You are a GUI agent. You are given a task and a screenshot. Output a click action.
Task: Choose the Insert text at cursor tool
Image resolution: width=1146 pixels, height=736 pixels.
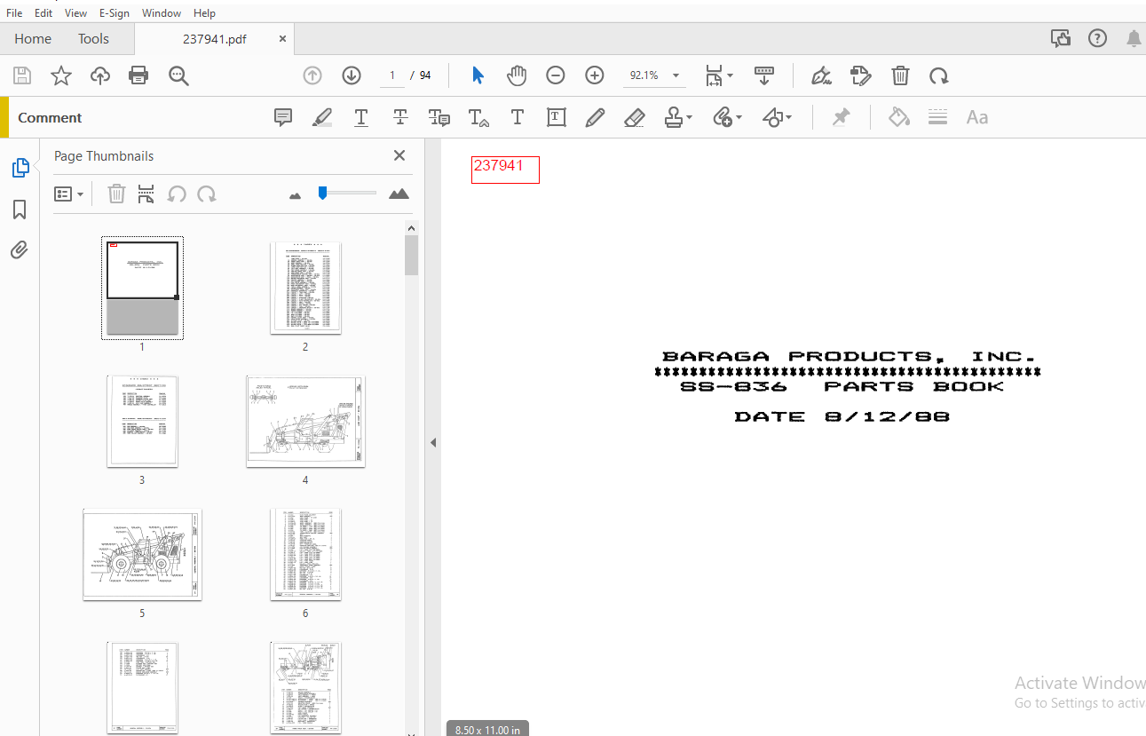(478, 117)
